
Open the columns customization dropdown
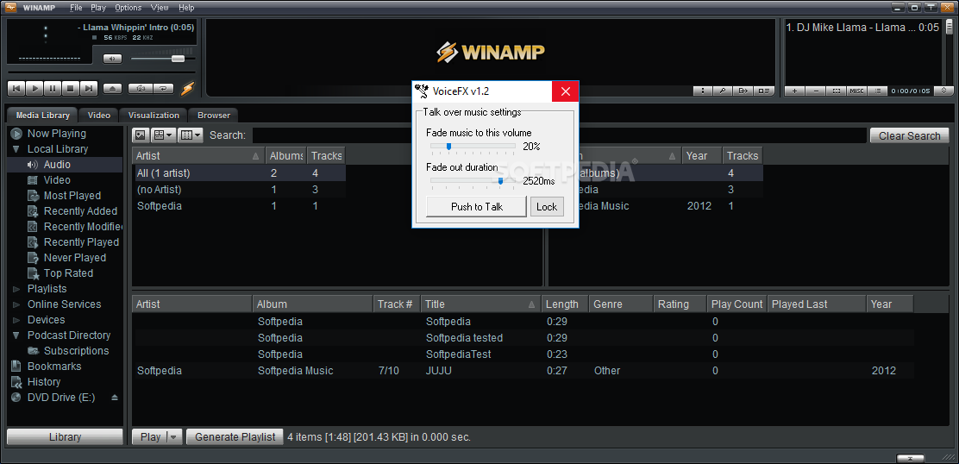[191, 135]
